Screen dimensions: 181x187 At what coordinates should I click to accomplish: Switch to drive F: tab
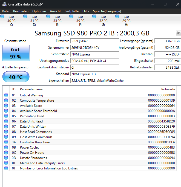tap(81, 21)
